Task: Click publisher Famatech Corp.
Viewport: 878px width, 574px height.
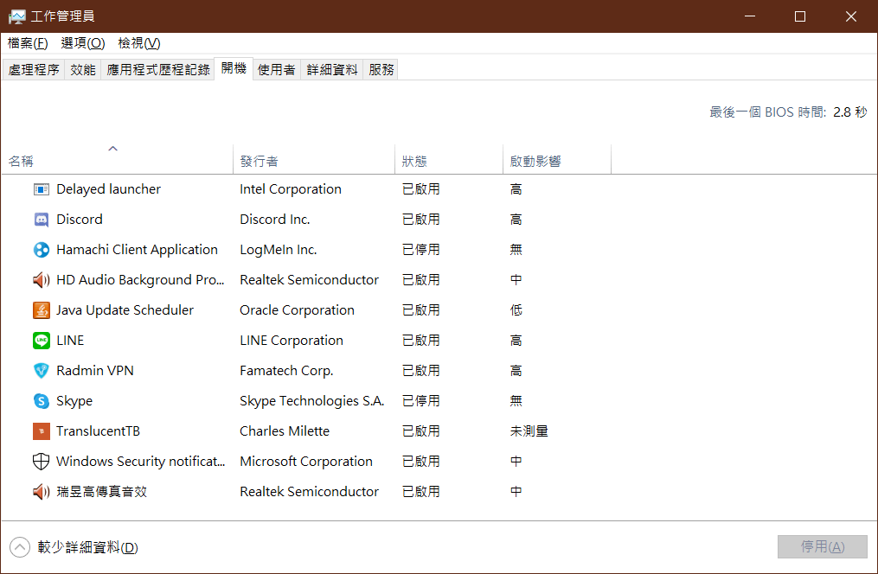Action: tap(286, 371)
